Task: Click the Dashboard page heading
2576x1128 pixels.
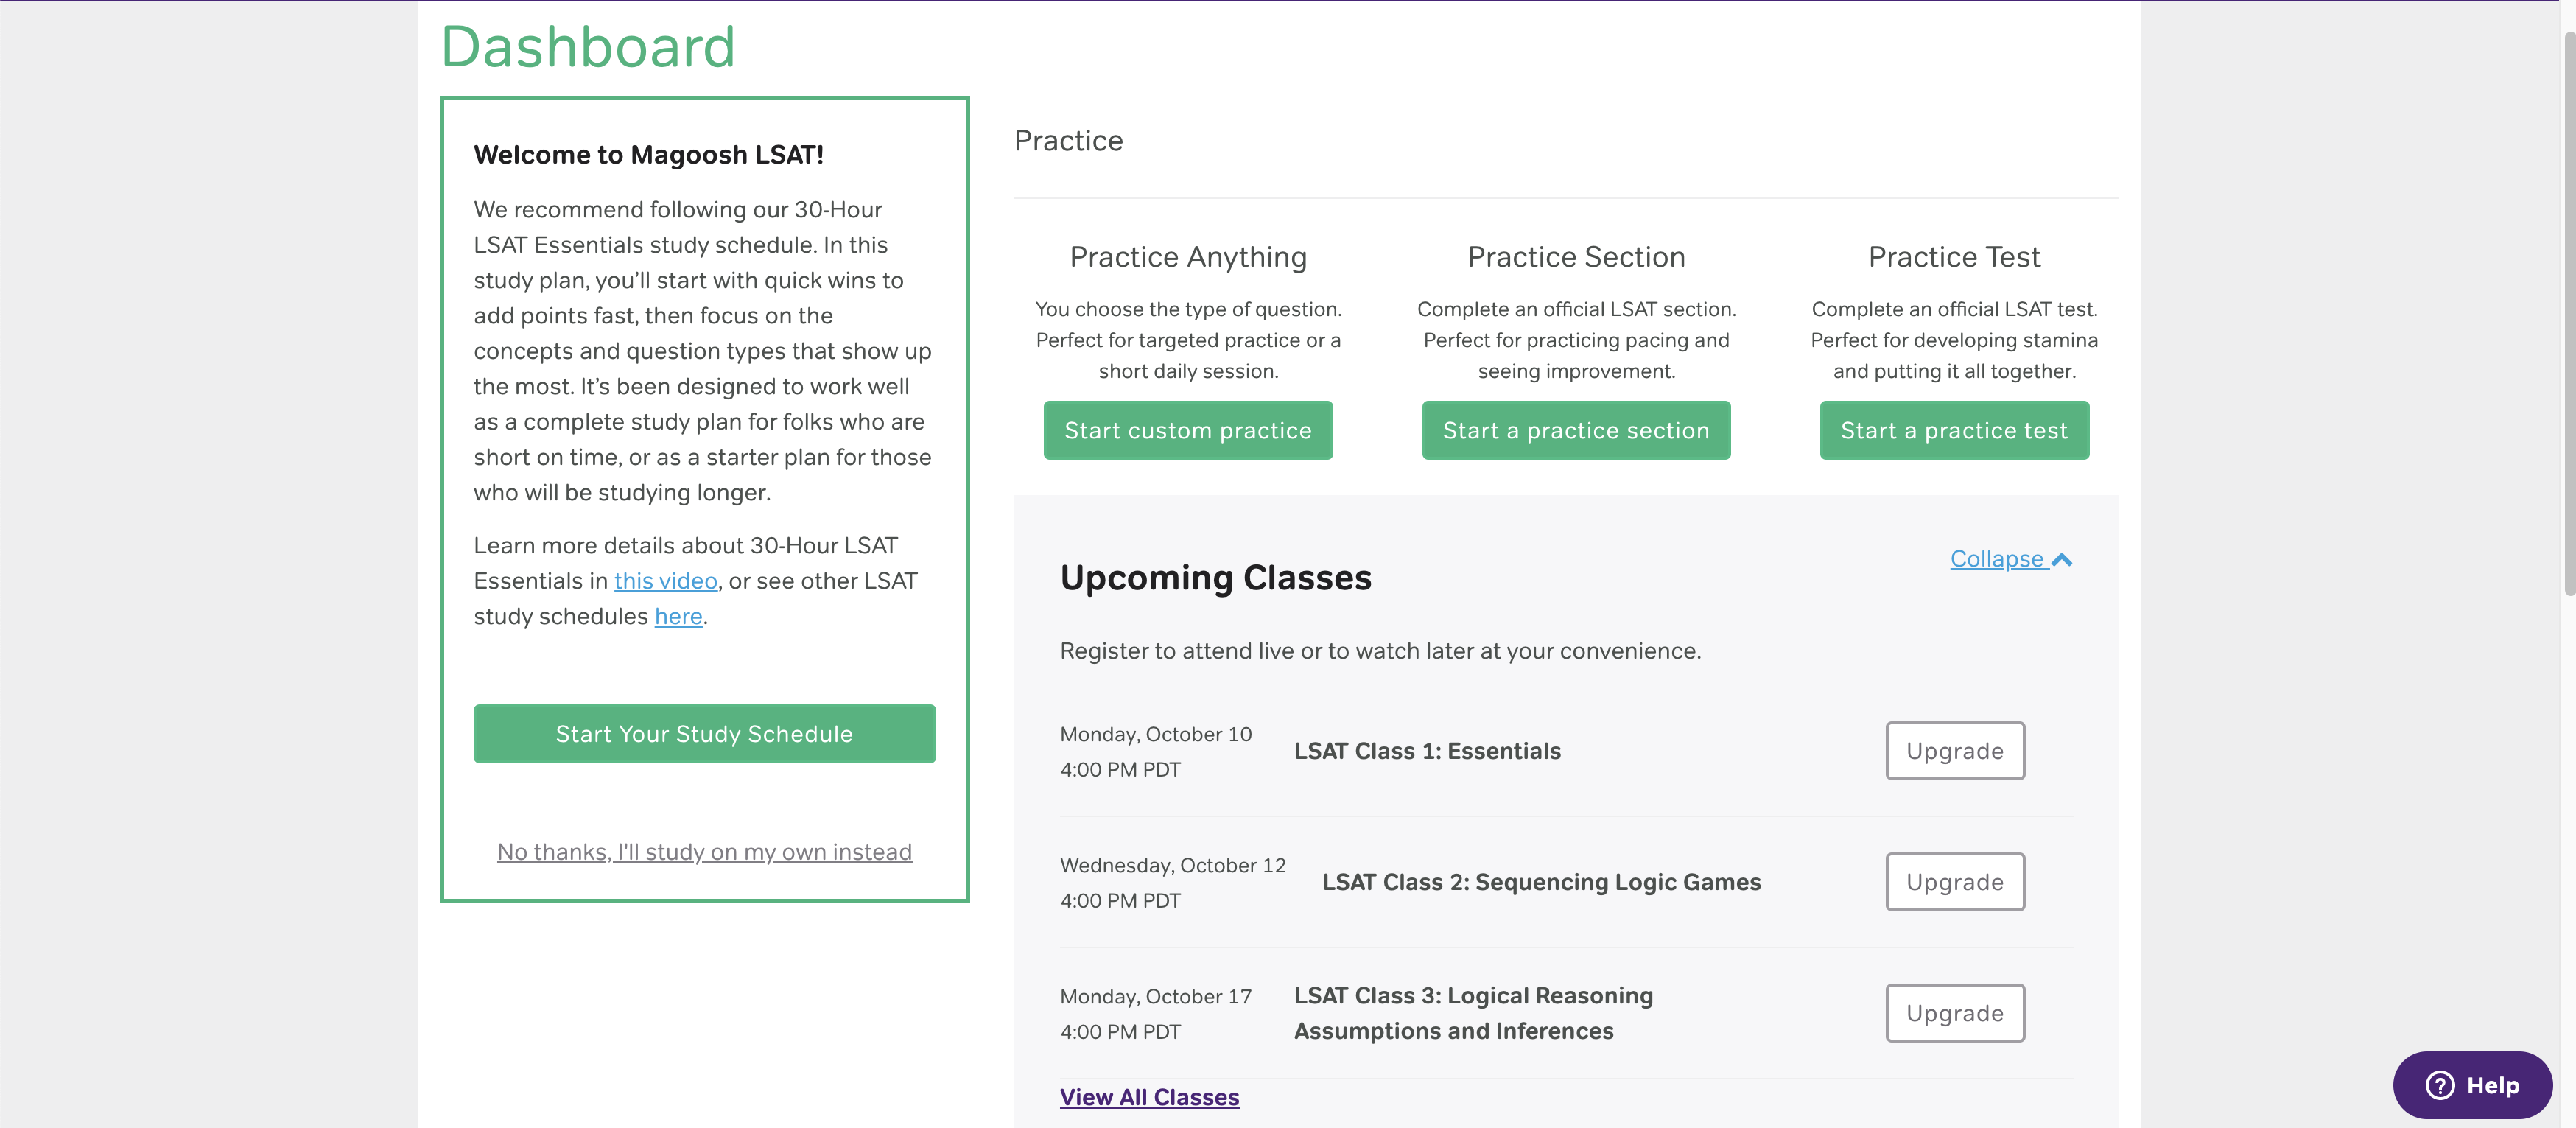Action: pos(588,47)
